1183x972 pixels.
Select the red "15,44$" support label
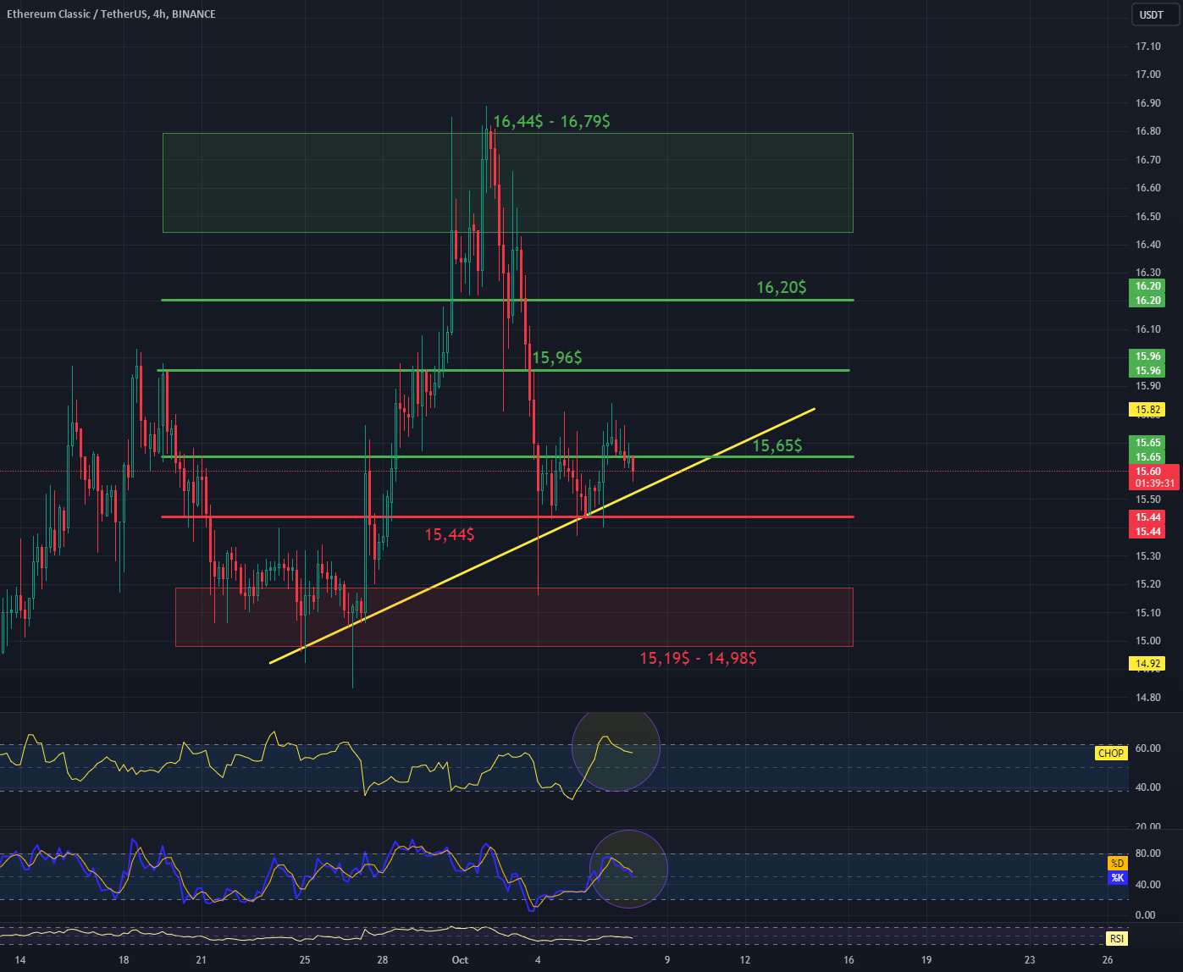pos(449,534)
